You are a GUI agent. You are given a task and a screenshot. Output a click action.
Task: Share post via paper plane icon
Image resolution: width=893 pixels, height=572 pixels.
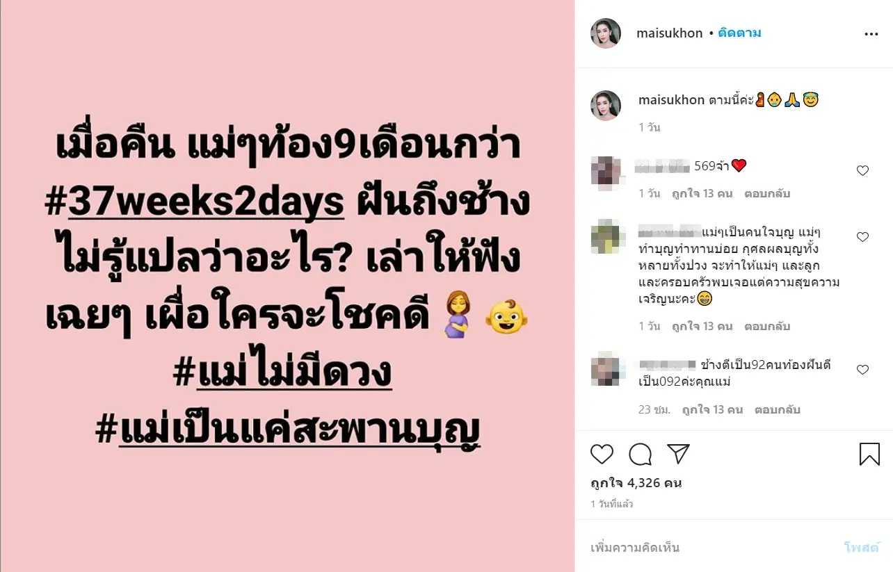(678, 454)
